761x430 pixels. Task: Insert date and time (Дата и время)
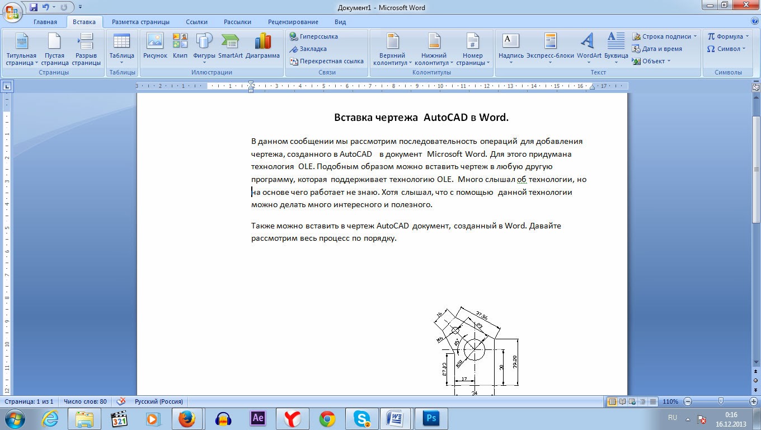[x=657, y=49]
